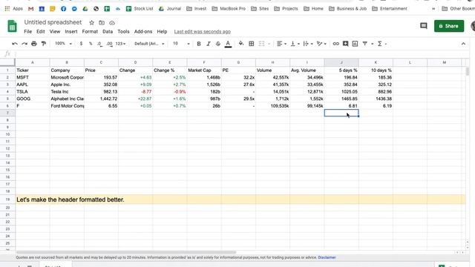Image resolution: width=475 pixels, height=267 pixels.
Task: Toggle italic formatting
Action: pyautogui.click(x=209, y=44)
